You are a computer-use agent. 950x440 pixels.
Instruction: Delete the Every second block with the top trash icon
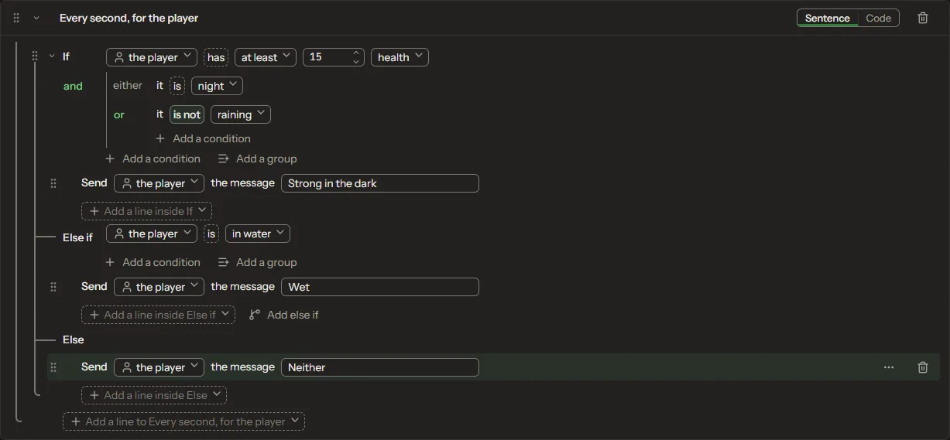(x=923, y=18)
